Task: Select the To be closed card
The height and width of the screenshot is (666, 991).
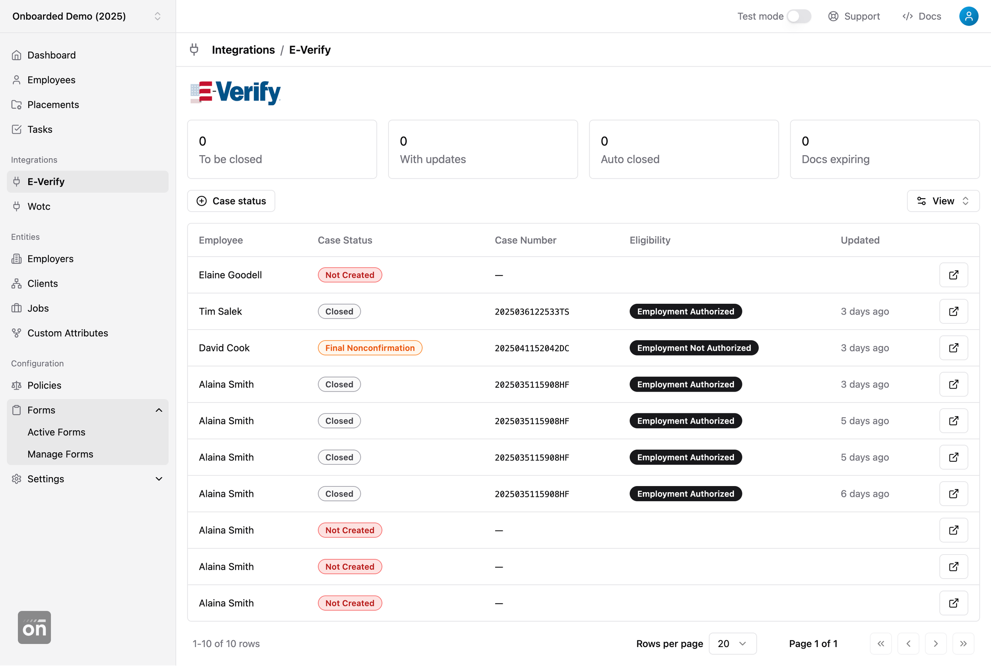Action: tap(282, 149)
